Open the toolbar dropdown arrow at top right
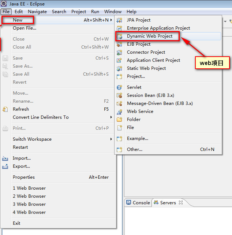This screenshot has height=235, width=232. coord(225,22)
